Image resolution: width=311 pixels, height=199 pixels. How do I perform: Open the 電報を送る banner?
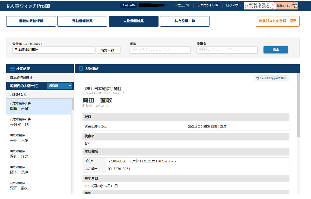coord(271,6)
